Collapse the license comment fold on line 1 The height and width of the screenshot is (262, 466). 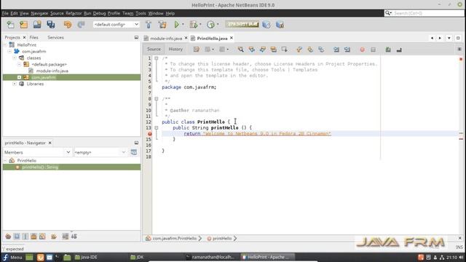coord(157,58)
